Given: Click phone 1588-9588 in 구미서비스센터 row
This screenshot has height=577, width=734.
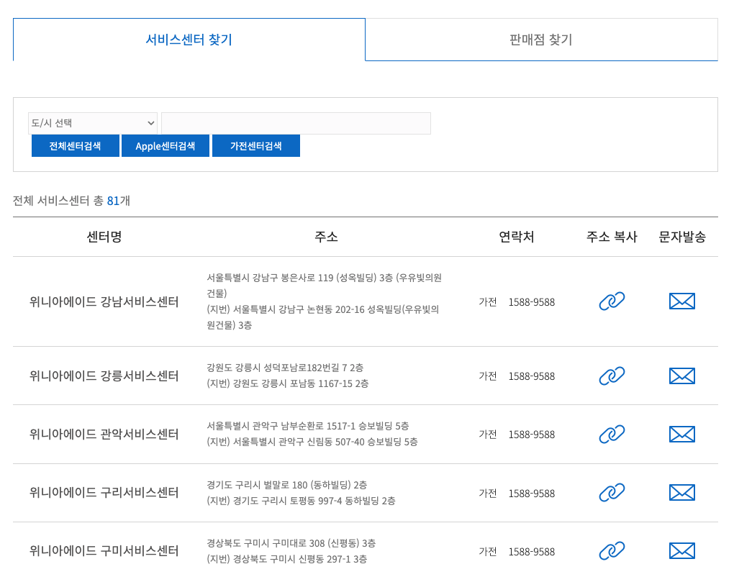Looking at the screenshot, I should 532,553.
